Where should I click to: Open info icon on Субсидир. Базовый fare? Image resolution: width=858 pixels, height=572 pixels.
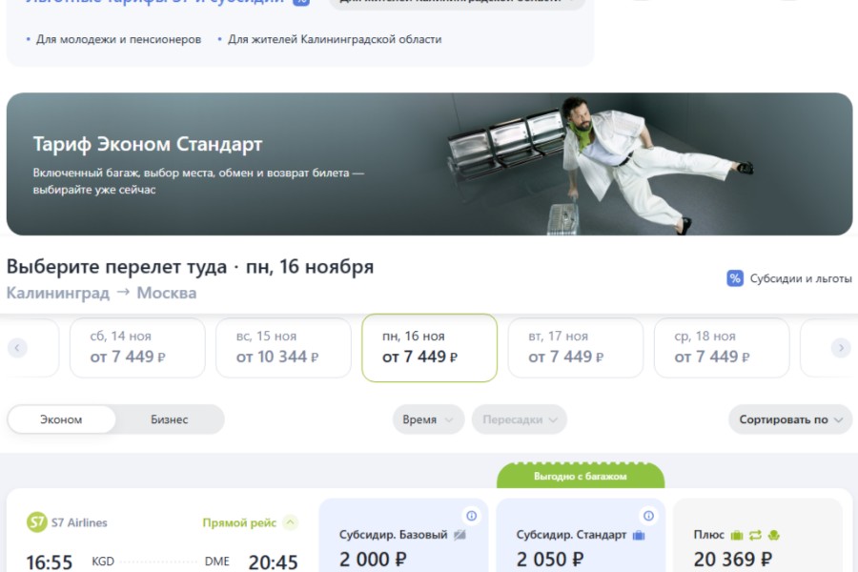click(x=471, y=516)
